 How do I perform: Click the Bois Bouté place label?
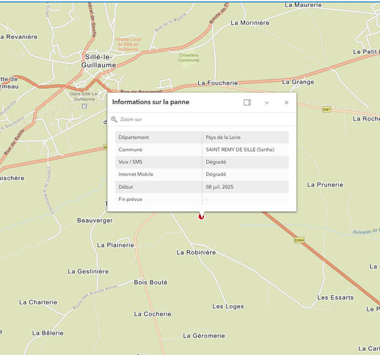tap(151, 282)
